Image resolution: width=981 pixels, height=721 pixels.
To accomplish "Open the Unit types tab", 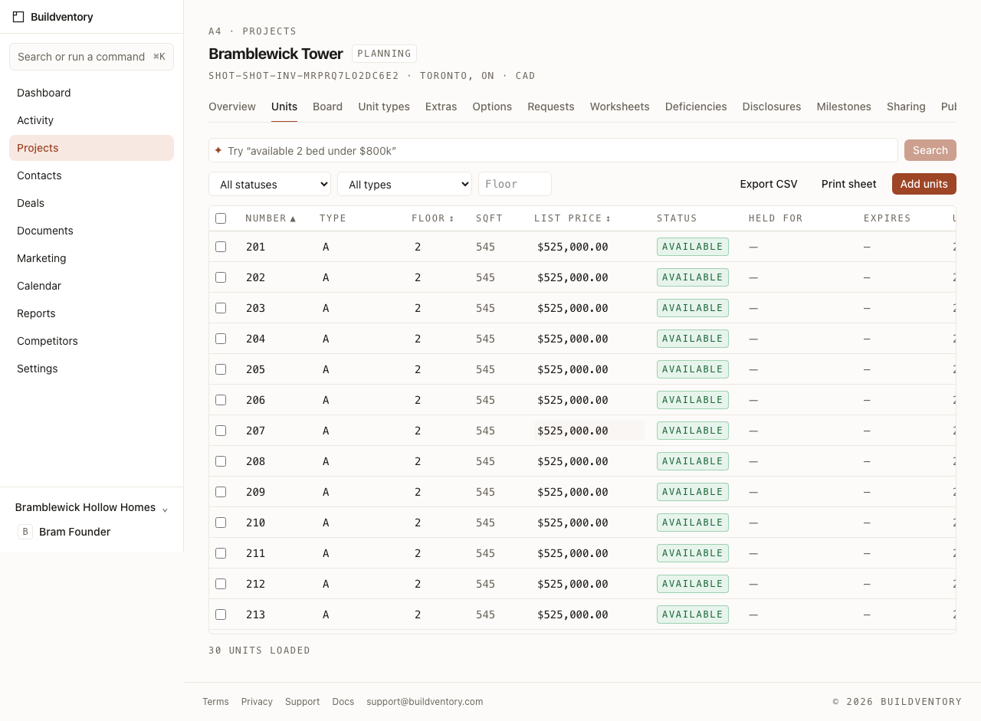I will click(384, 107).
